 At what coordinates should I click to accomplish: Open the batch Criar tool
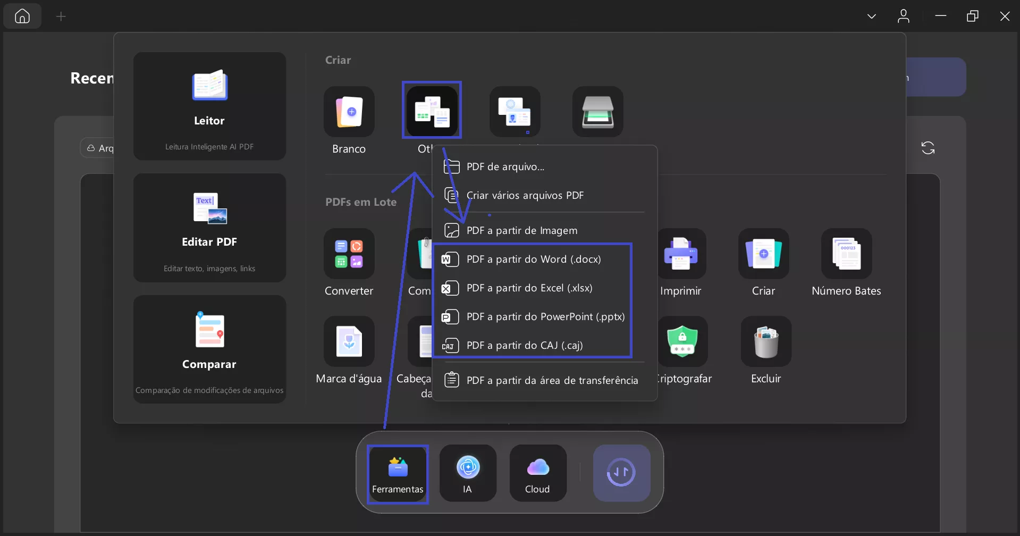click(764, 254)
